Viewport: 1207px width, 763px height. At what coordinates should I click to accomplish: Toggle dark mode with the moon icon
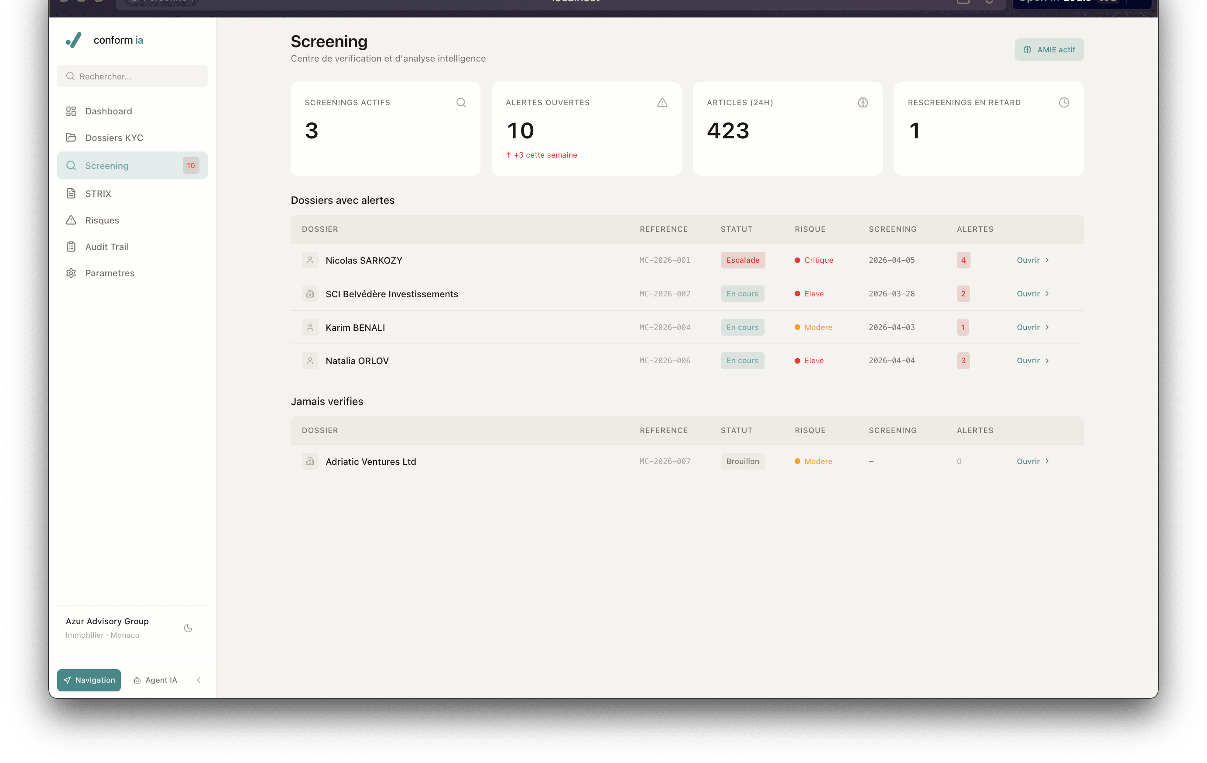click(x=188, y=628)
